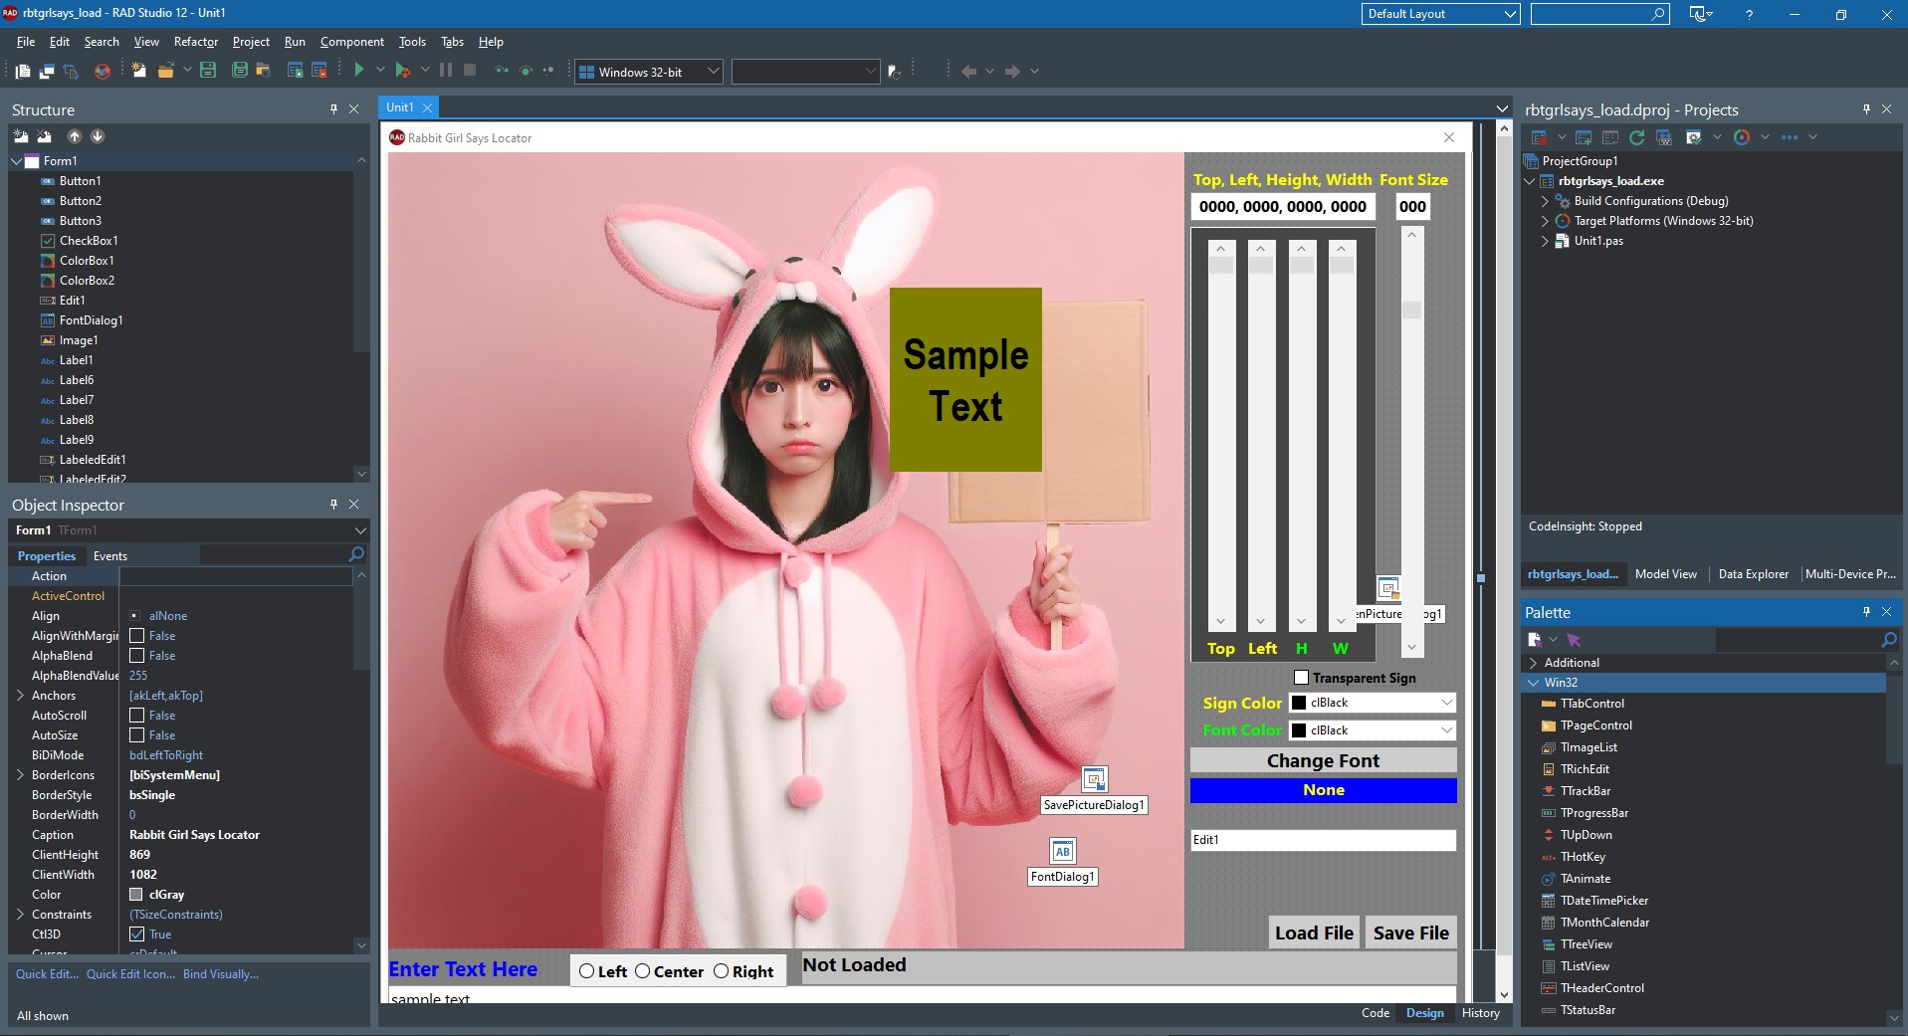
Task: Open the Refactor menu
Action: 195,42
